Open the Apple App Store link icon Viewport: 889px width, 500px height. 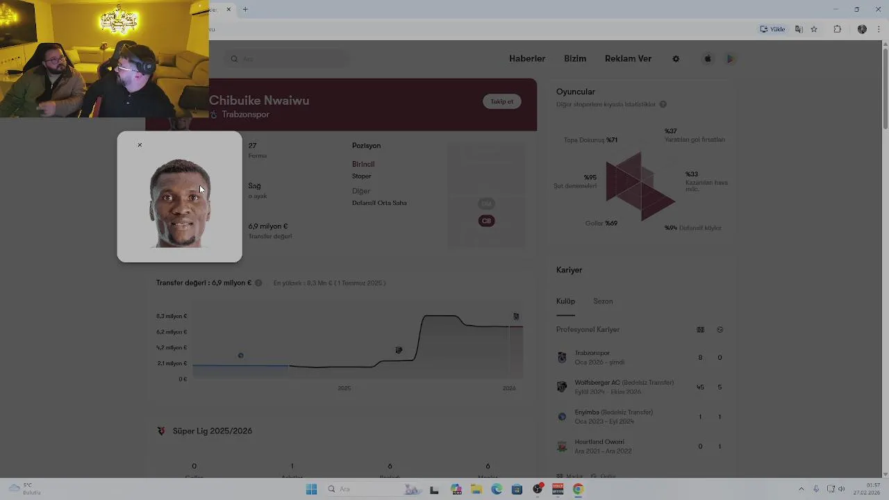coord(708,59)
